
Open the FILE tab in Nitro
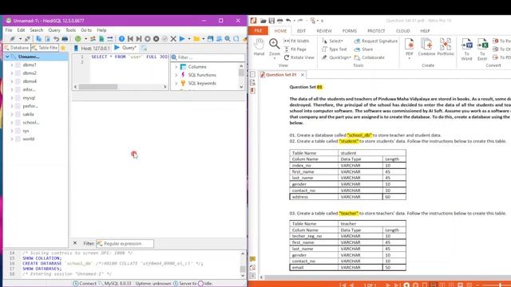point(258,30)
